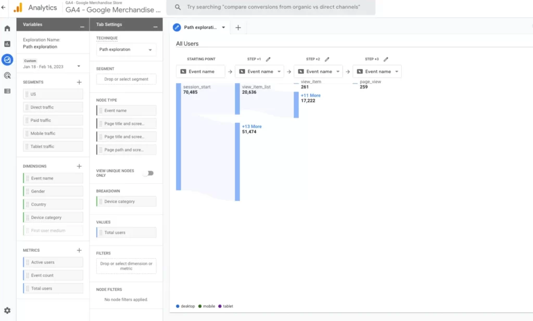This screenshot has width=533, height=321.
Task: Add a new dimension with plus icon
Action: tap(79, 166)
